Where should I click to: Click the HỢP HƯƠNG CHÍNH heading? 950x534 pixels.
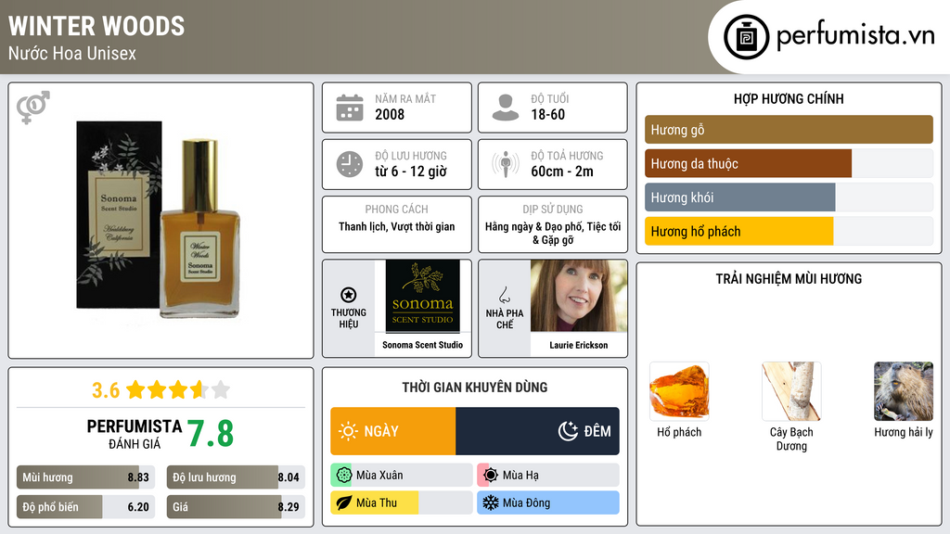[789, 98]
